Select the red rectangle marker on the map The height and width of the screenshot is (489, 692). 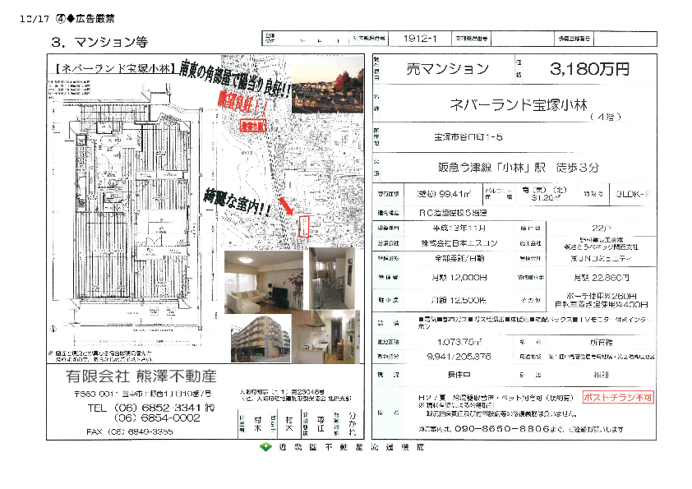coord(303,227)
